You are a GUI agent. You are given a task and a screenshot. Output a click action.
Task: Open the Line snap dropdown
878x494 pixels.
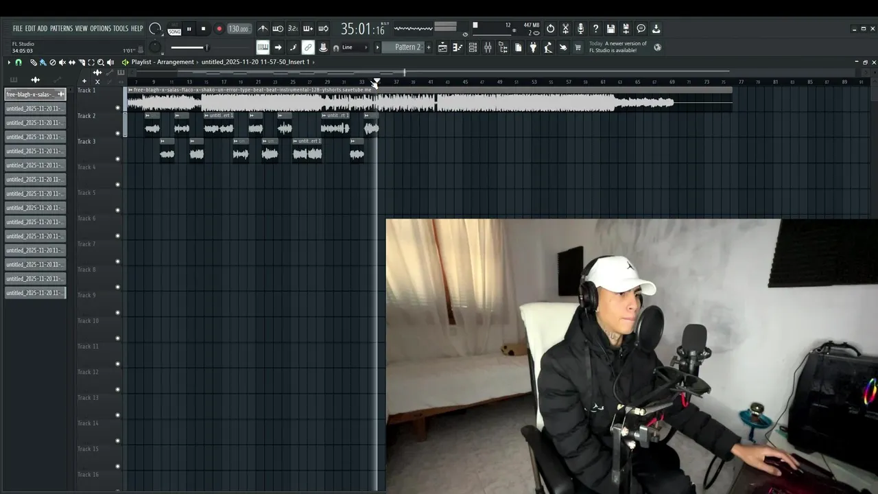355,47
